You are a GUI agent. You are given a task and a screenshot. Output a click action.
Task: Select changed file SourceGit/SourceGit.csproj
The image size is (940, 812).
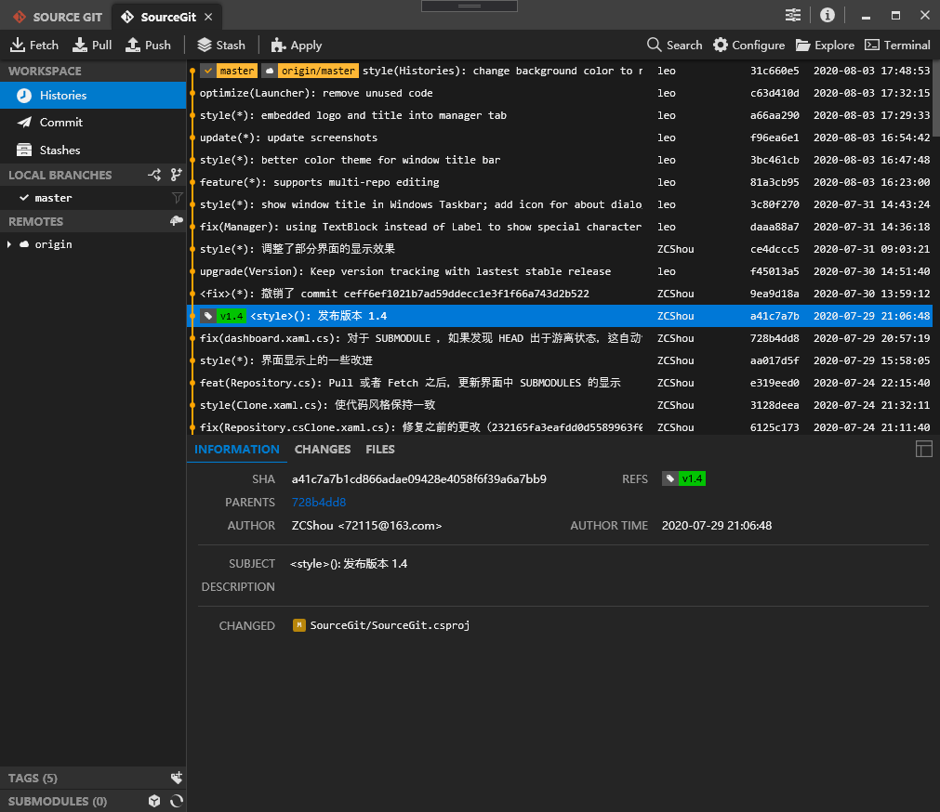click(x=390, y=625)
